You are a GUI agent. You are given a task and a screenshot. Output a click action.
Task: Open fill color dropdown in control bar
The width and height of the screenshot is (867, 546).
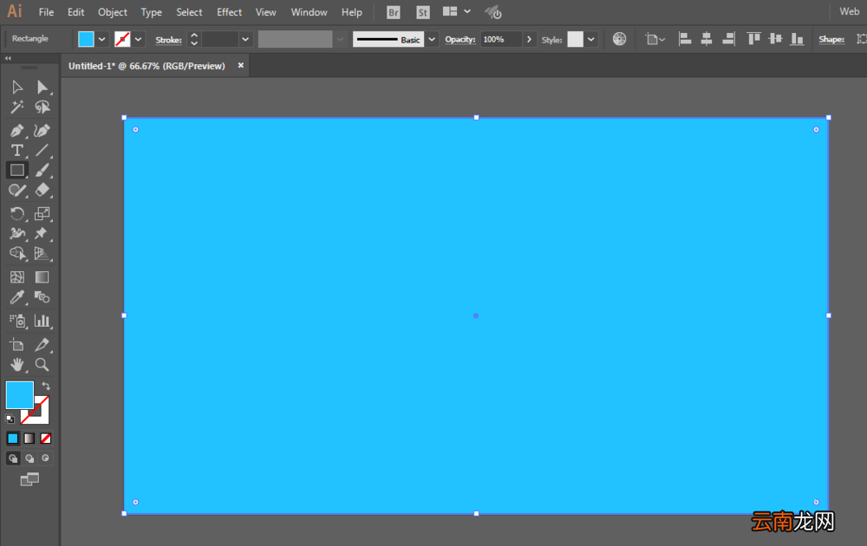[x=101, y=39]
